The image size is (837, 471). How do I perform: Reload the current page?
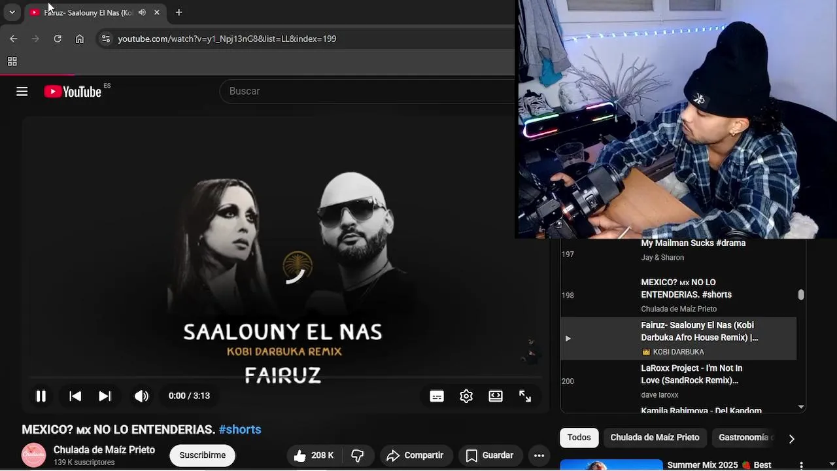(x=58, y=39)
